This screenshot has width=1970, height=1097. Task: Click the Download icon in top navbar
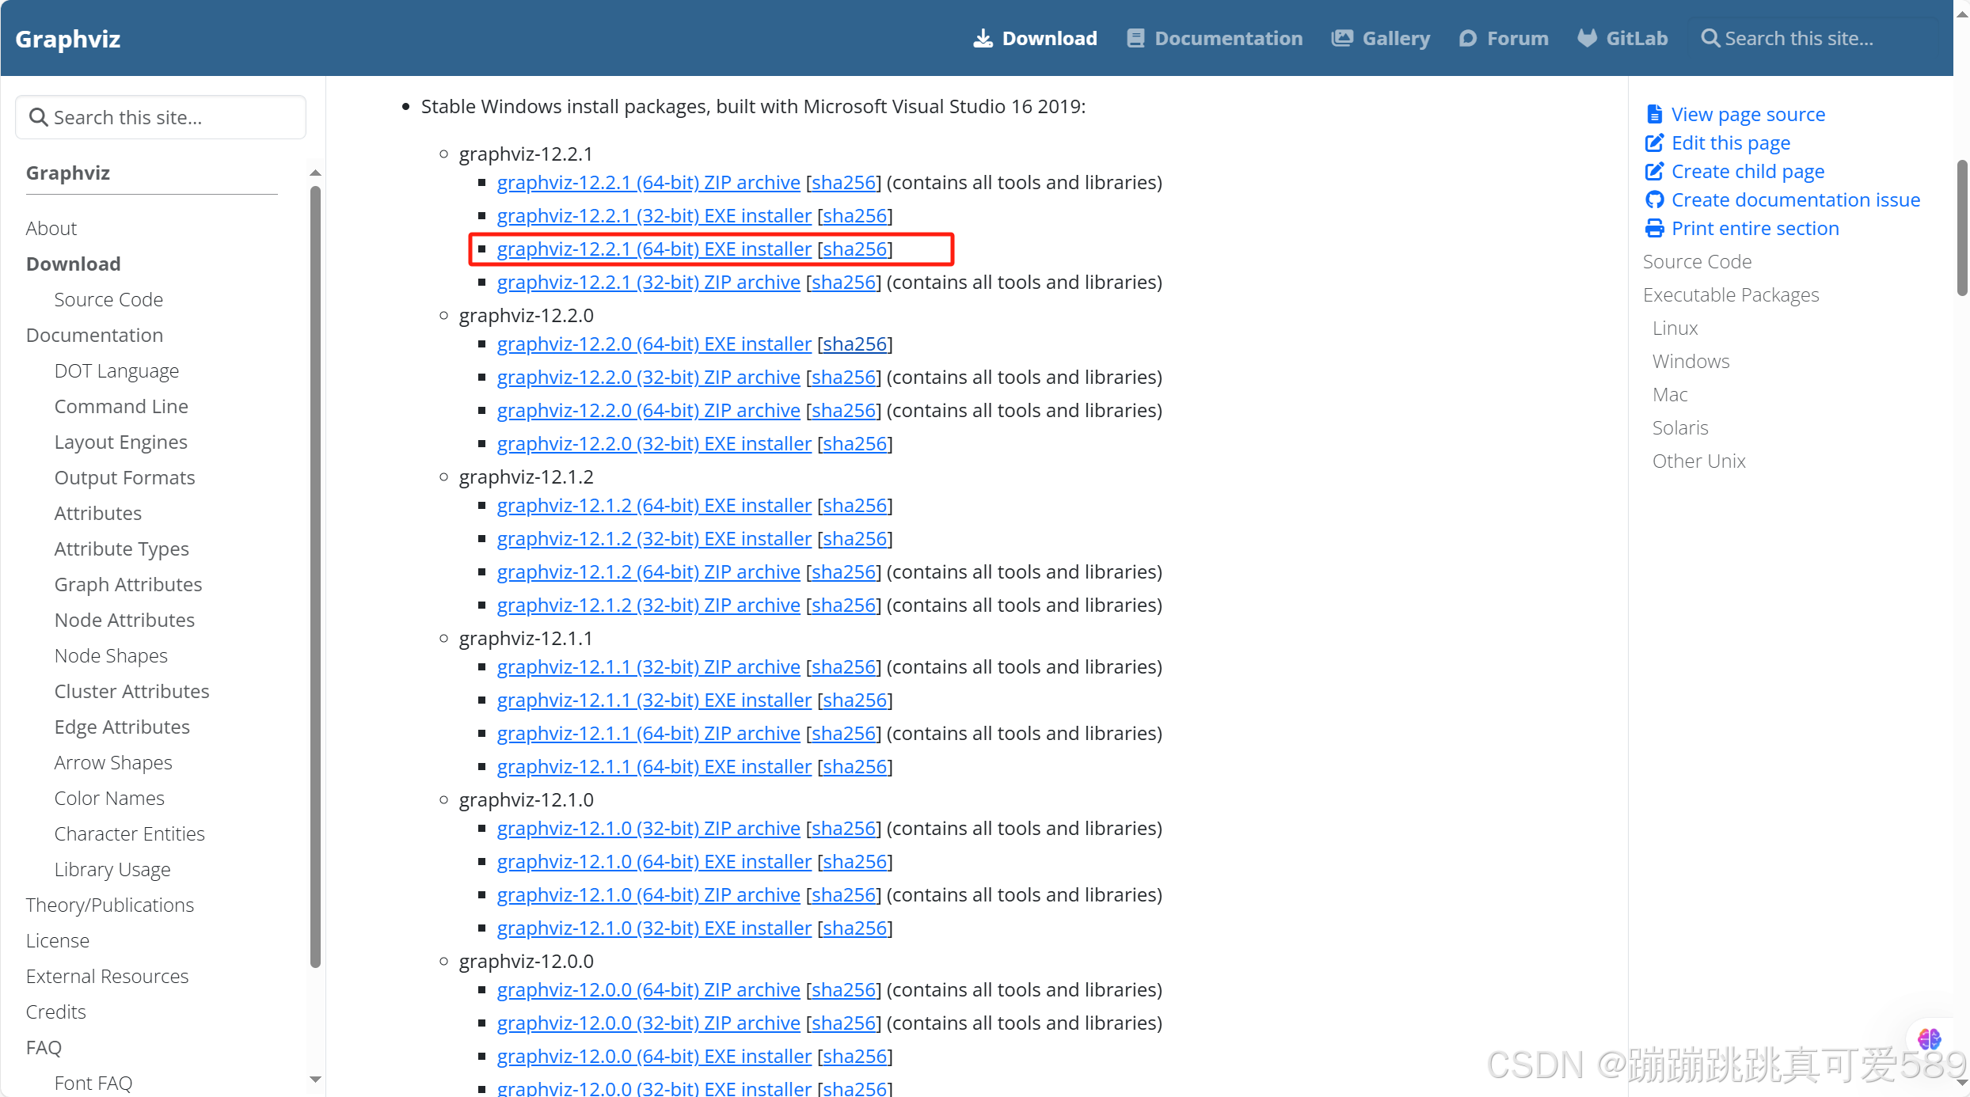983,39
